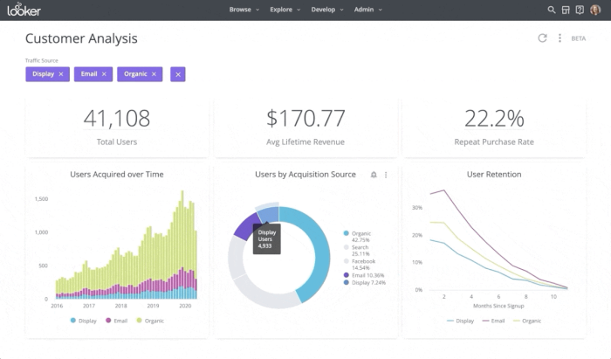Refresh the dashboard with reload icon
The height and width of the screenshot is (359, 611).
542,38
